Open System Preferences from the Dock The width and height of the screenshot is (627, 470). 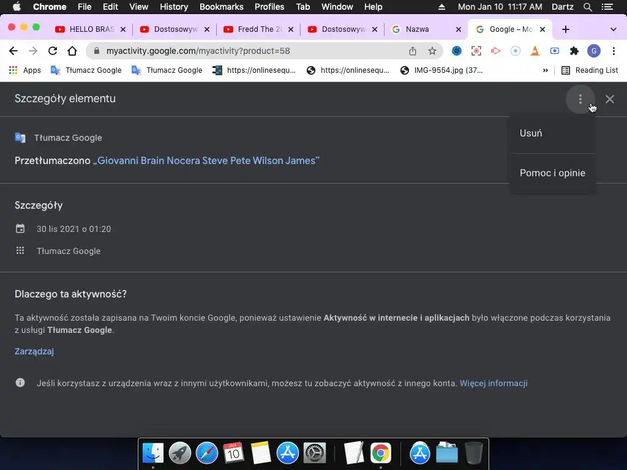[314, 453]
